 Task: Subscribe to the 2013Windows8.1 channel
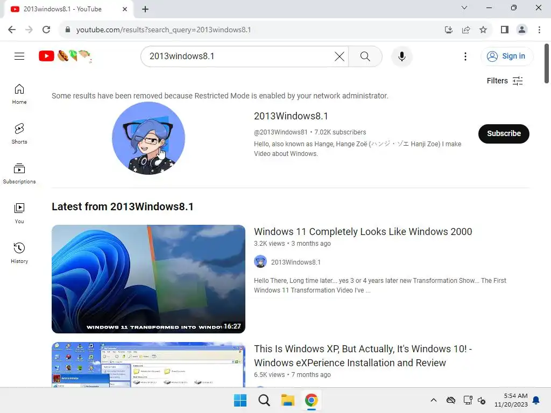tap(504, 133)
